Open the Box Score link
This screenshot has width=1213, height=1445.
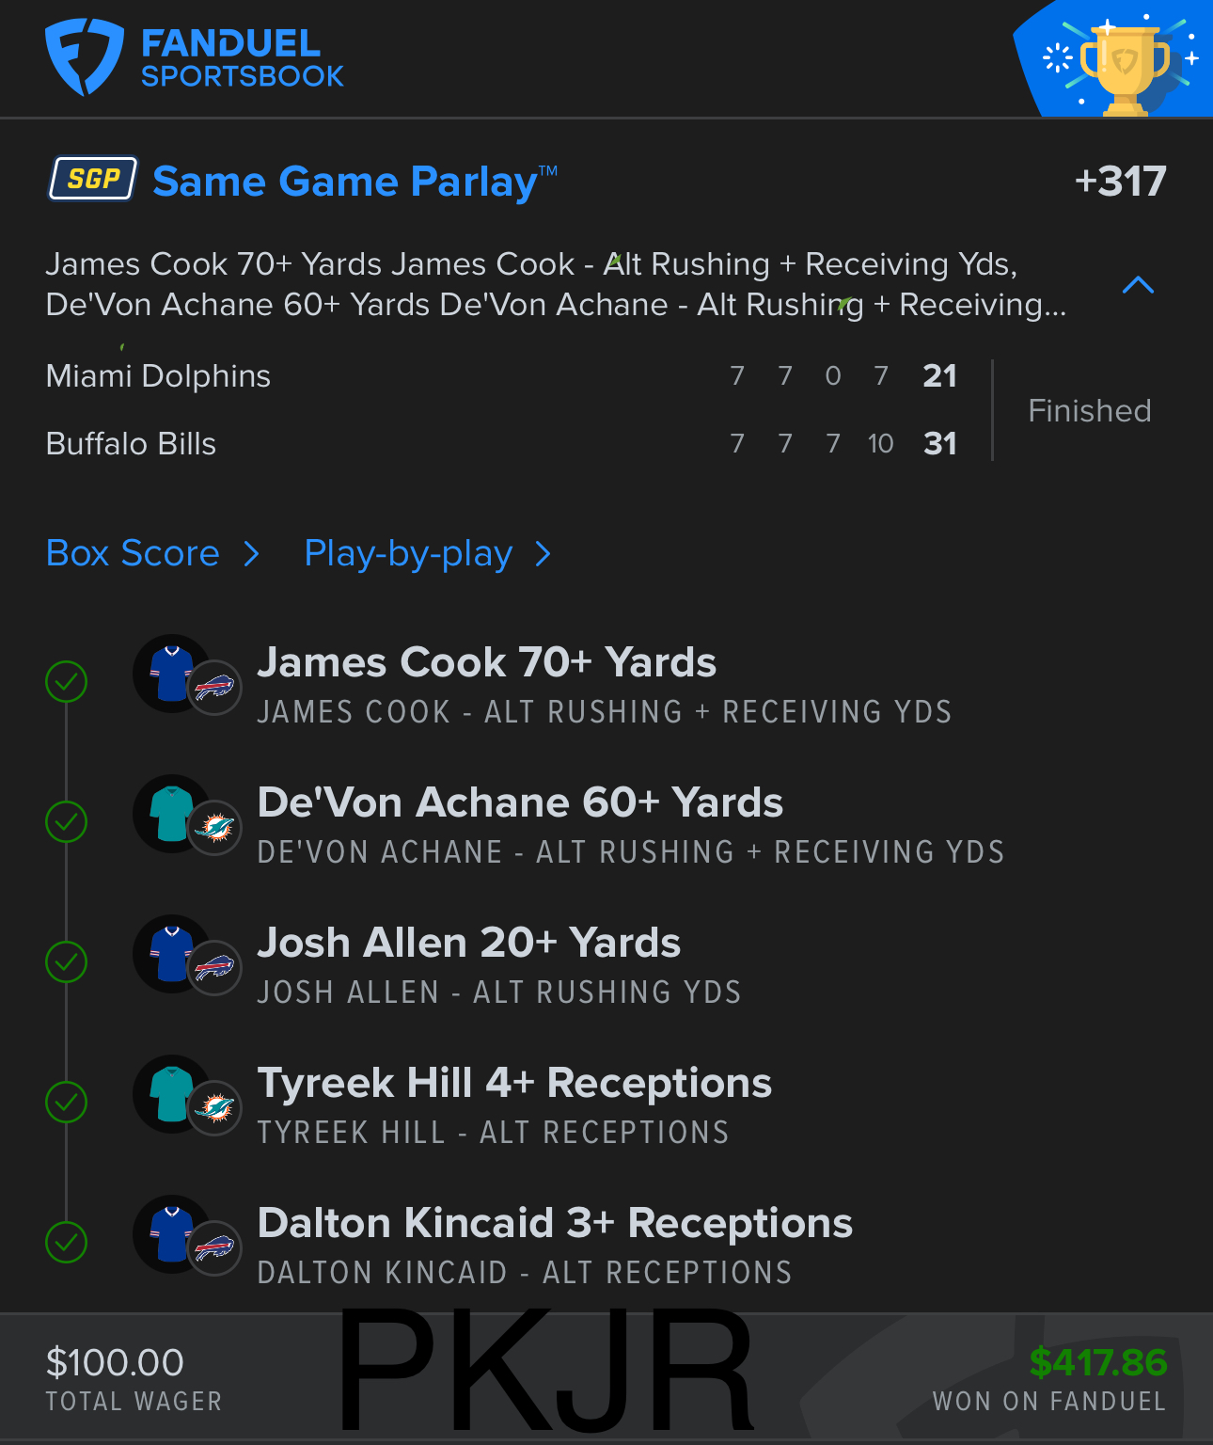133,554
